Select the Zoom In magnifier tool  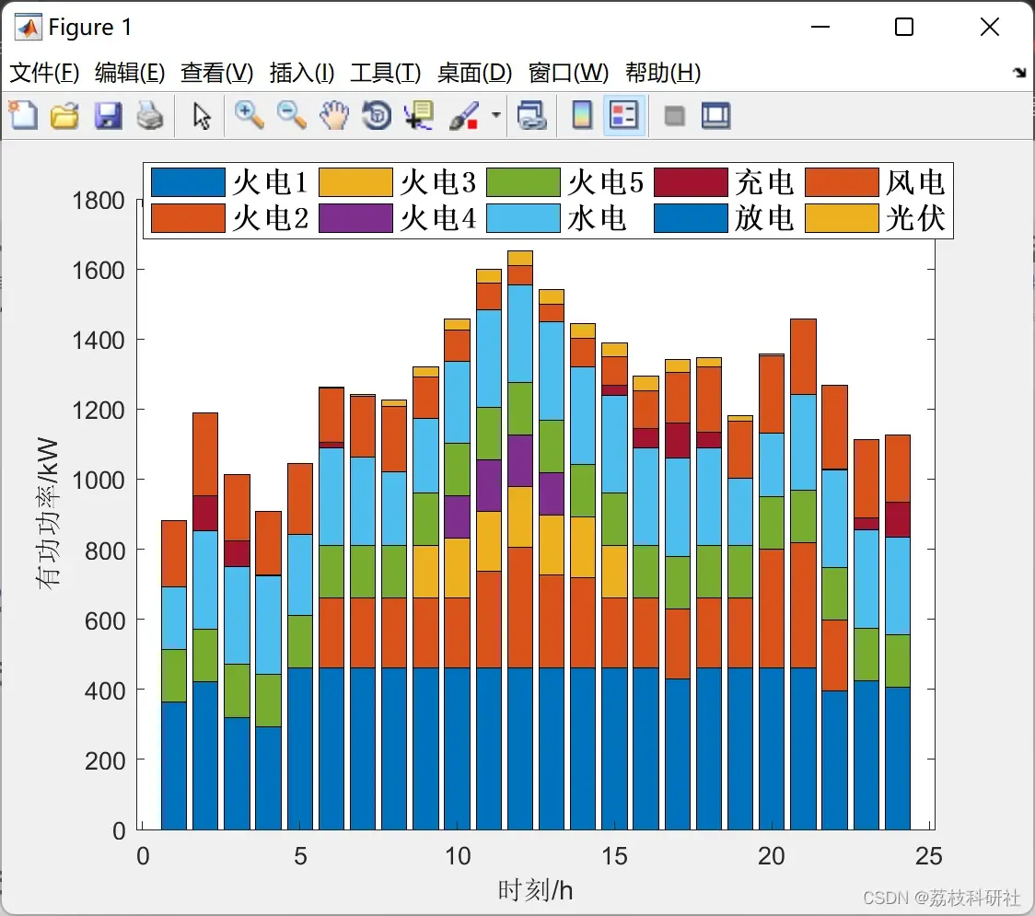pyautogui.click(x=249, y=115)
